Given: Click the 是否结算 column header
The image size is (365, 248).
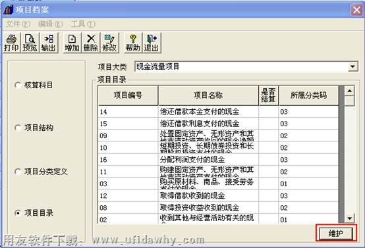Looking at the screenshot, I should coord(268,95).
